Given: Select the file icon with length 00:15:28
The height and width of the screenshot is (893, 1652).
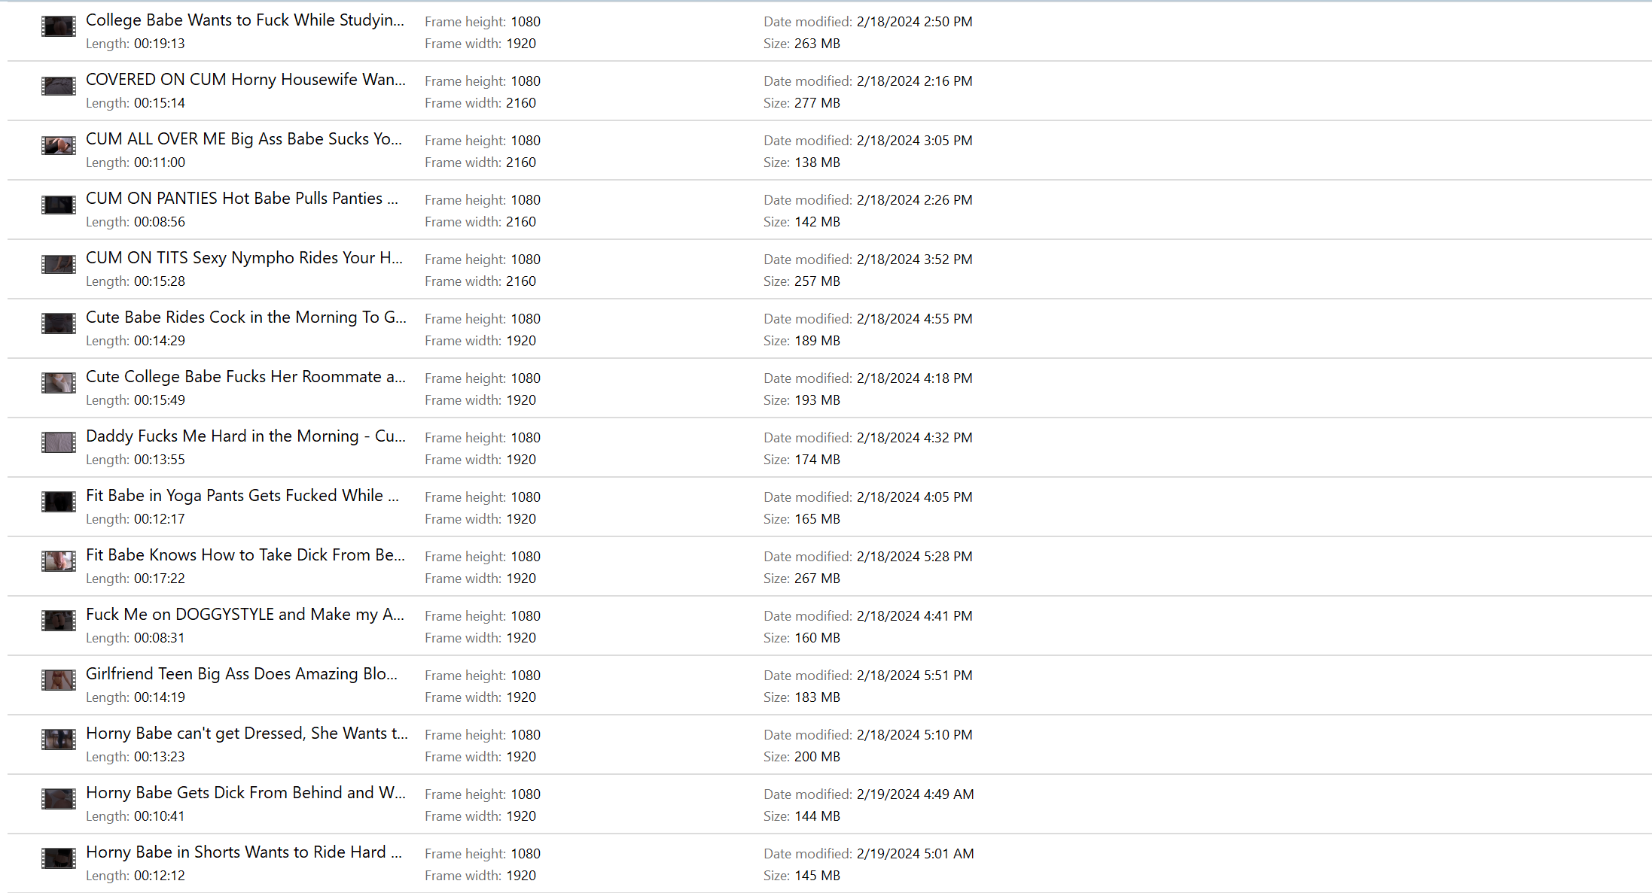Looking at the screenshot, I should coord(58,264).
